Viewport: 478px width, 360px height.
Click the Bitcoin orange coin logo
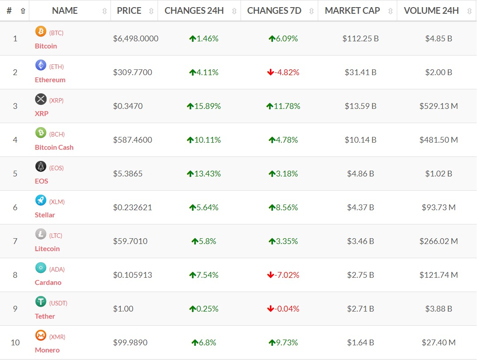tap(40, 32)
